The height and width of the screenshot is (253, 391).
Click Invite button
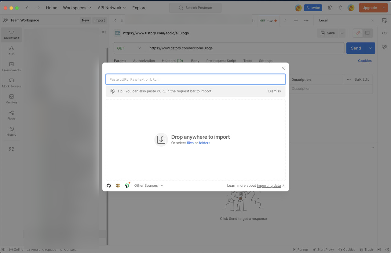313,8
